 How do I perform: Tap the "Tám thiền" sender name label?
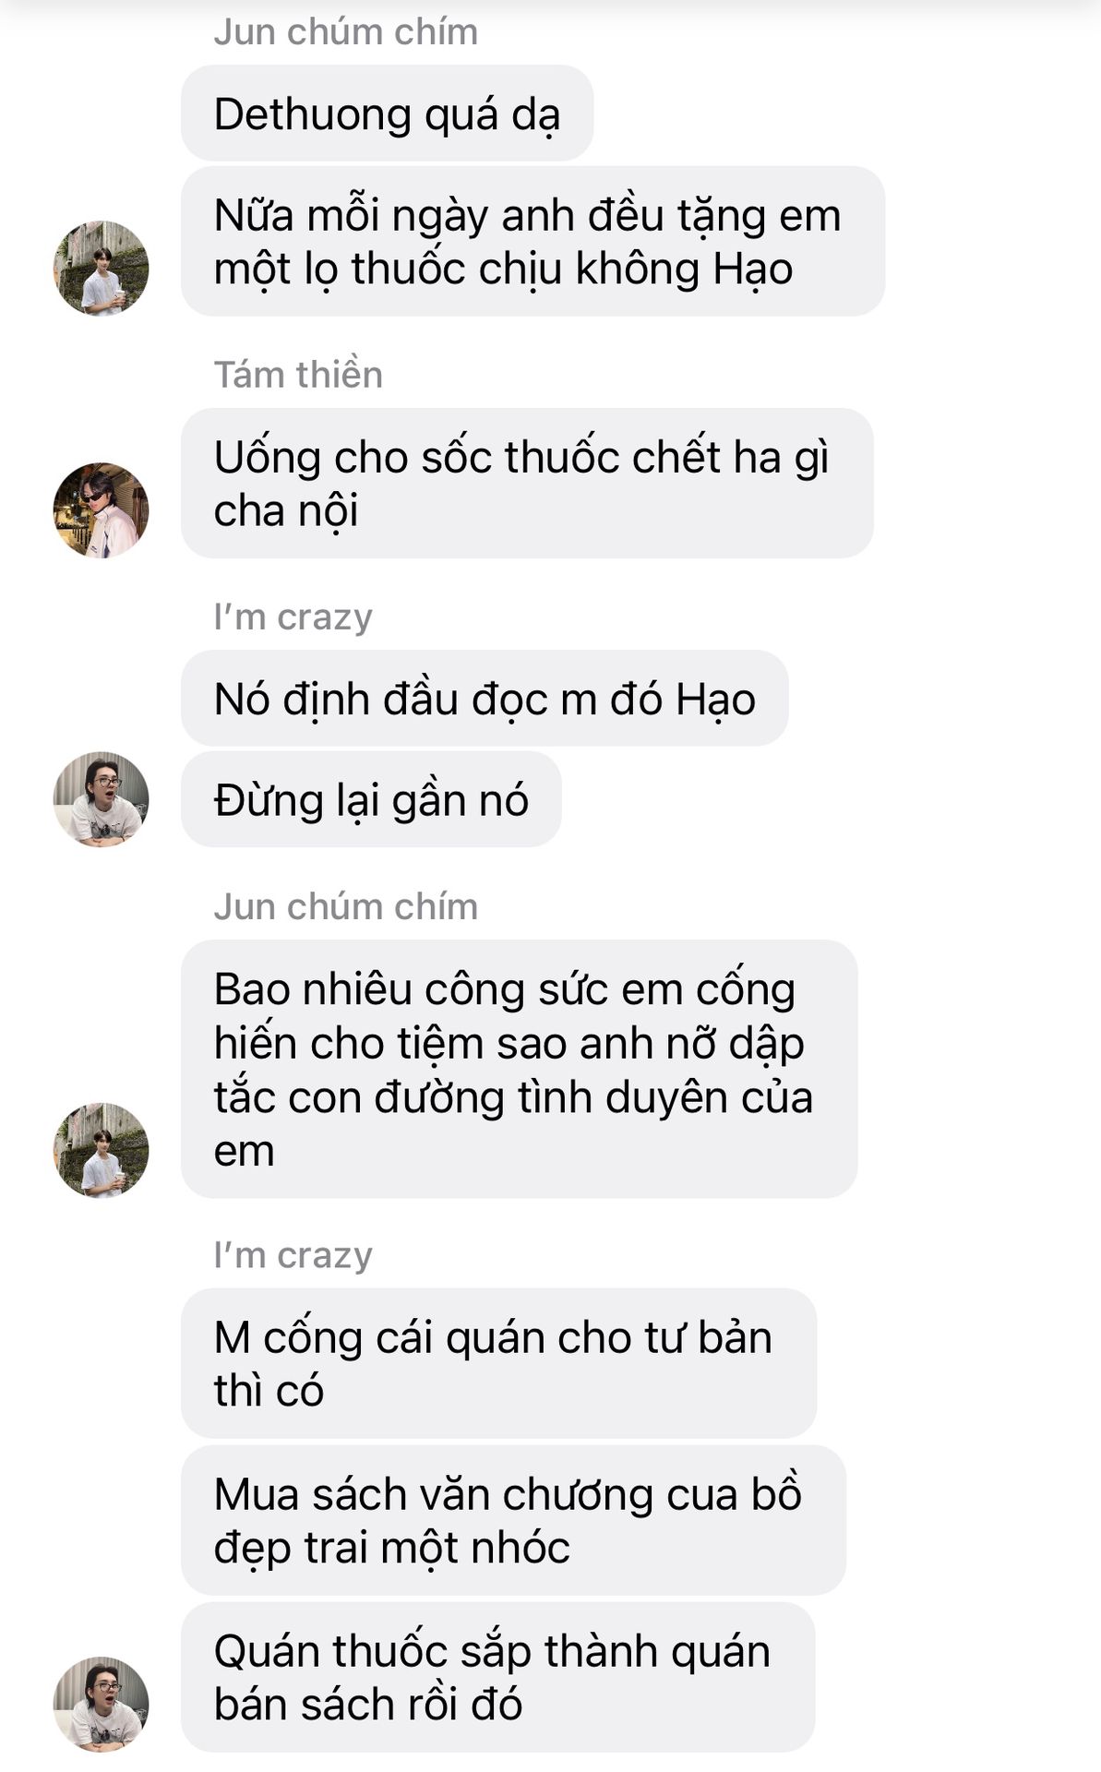[298, 375]
